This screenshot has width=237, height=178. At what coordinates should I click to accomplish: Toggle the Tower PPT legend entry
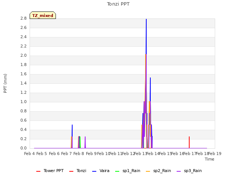[x=50, y=171]
